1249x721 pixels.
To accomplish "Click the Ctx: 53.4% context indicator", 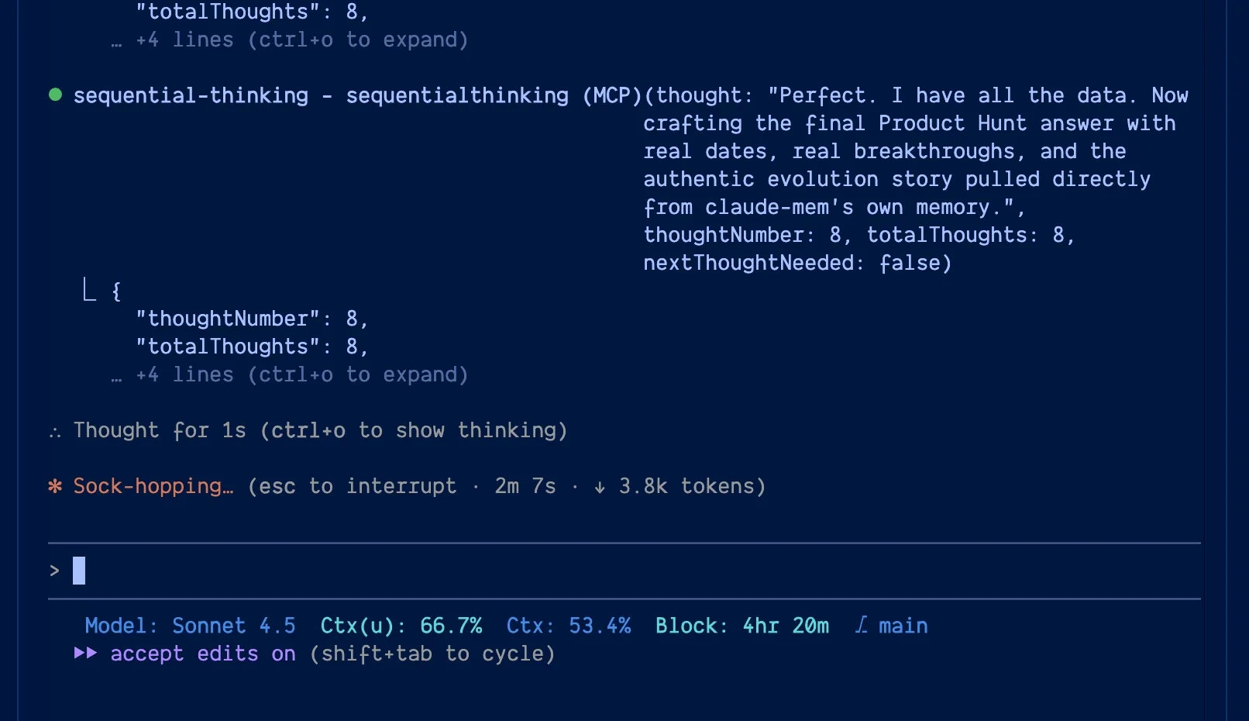I will [568, 626].
